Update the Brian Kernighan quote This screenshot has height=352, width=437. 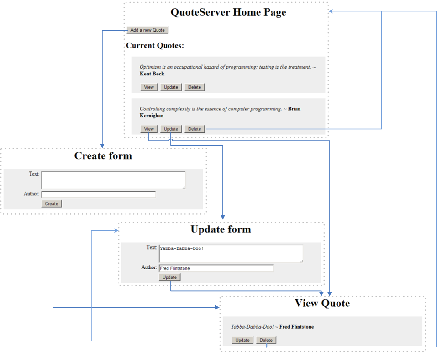(171, 129)
